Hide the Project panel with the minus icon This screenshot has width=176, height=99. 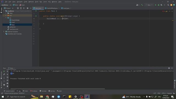[31, 8]
